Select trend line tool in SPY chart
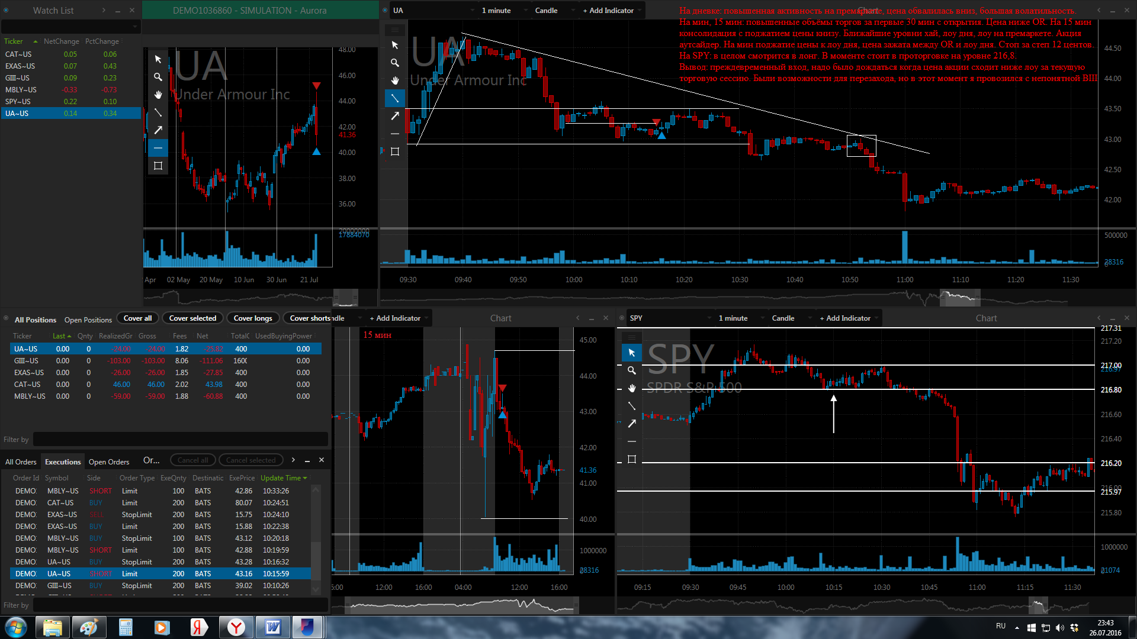 tap(632, 406)
